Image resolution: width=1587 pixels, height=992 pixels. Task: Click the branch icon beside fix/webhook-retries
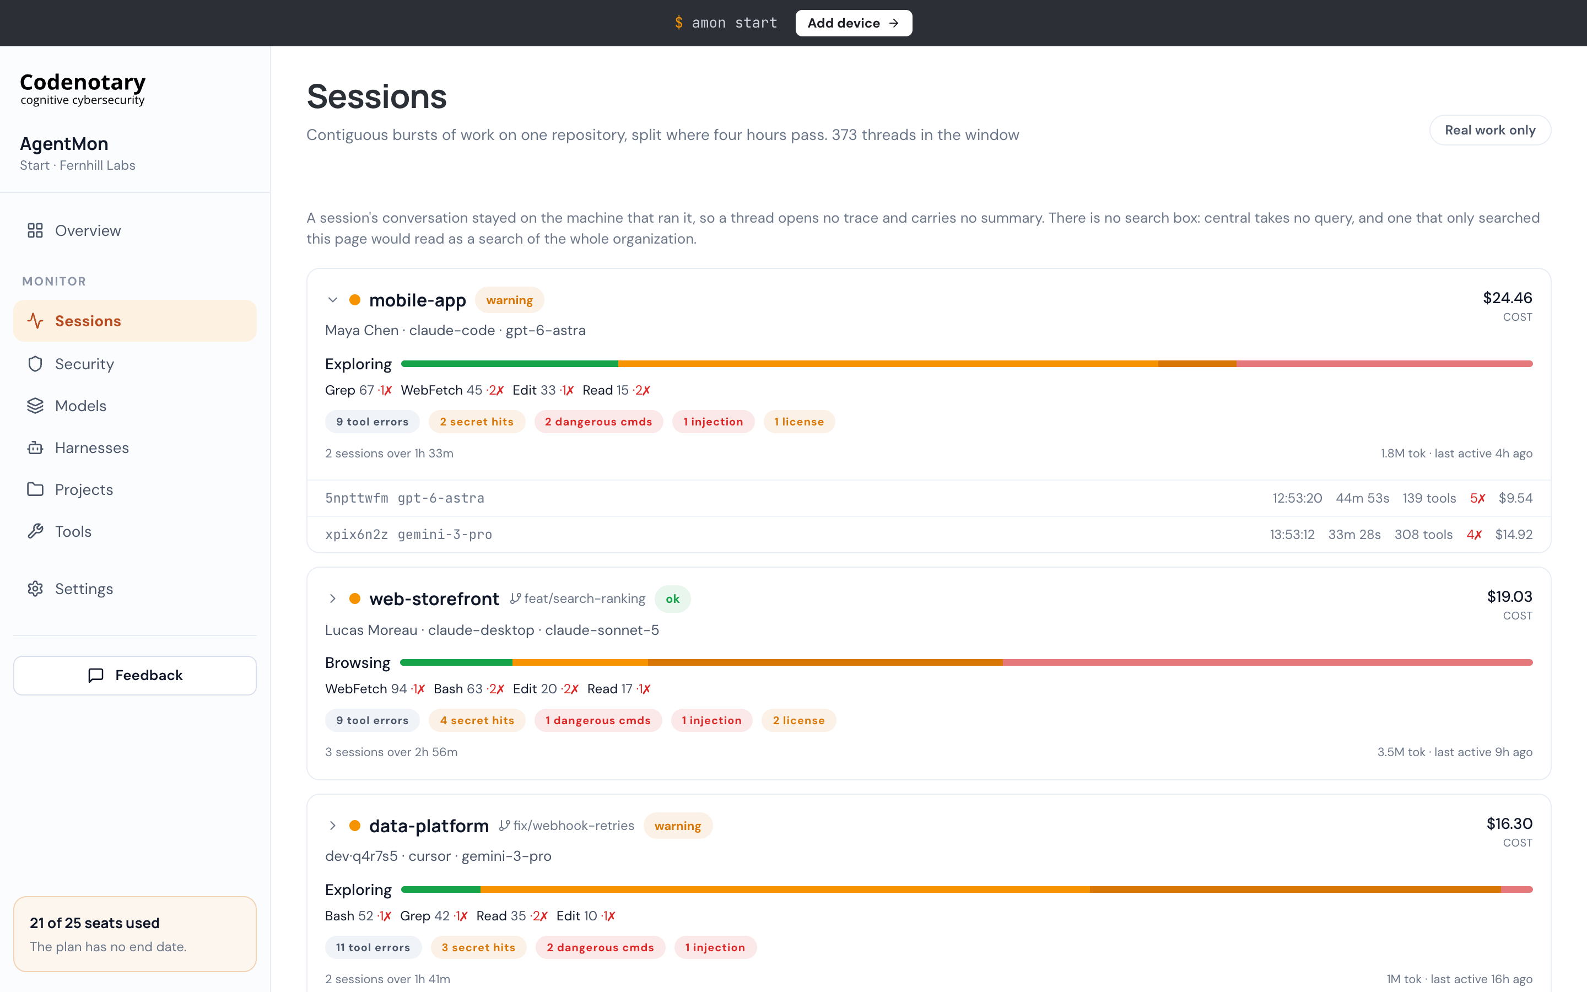point(504,826)
